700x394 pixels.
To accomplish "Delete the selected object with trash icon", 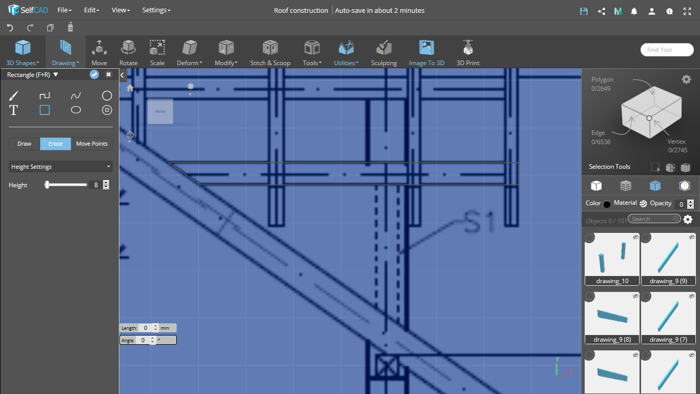I will [70, 27].
